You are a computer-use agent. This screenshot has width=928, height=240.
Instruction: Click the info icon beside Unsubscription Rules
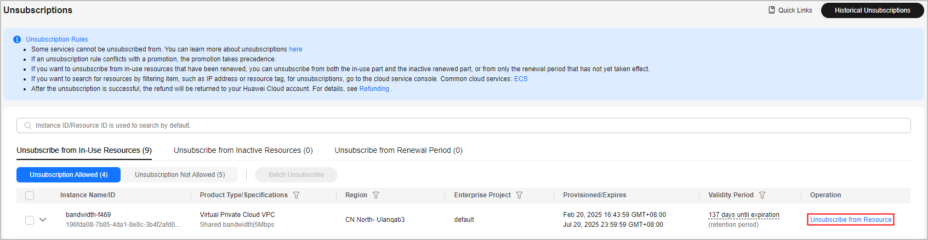click(x=17, y=39)
